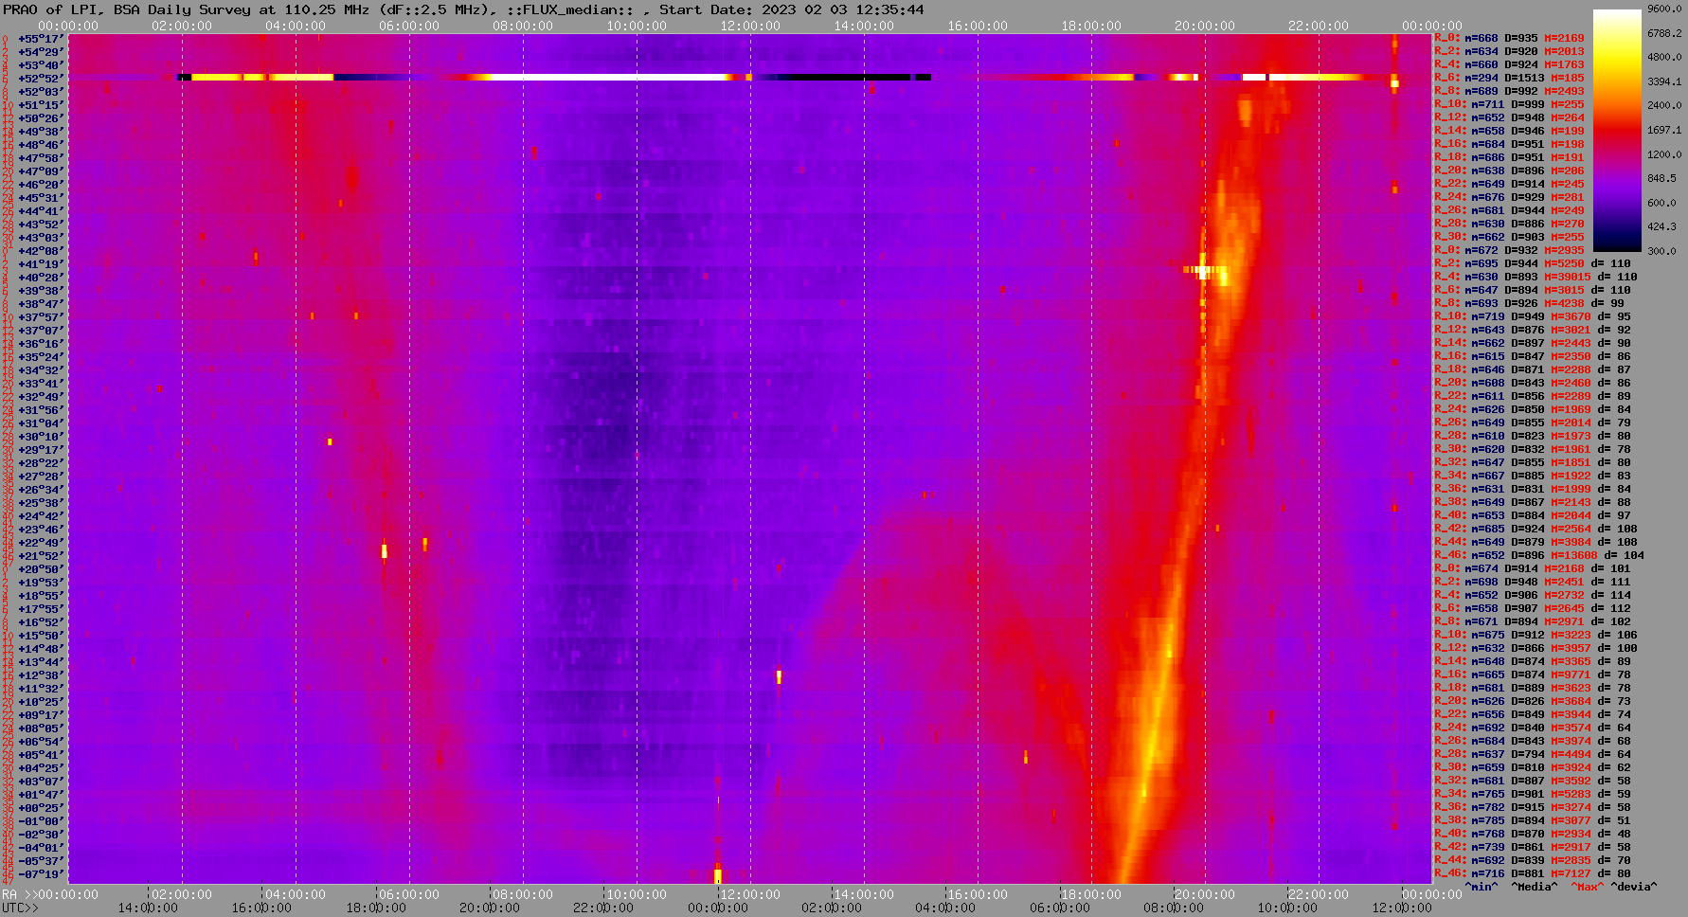The width and height of the screenshot is (1688, 917).
Task: Click the RA >> axis label
Action: [x=18, y=894]
